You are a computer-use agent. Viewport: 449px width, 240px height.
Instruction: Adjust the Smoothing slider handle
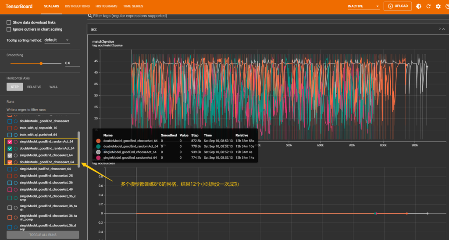(41, 63)
